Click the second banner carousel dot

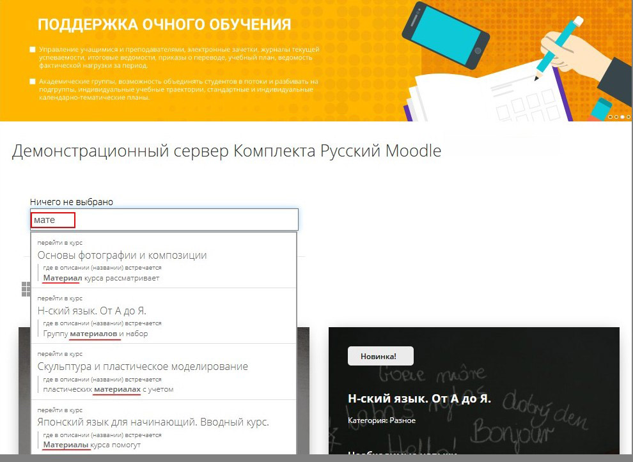click(x=616, y=117)
